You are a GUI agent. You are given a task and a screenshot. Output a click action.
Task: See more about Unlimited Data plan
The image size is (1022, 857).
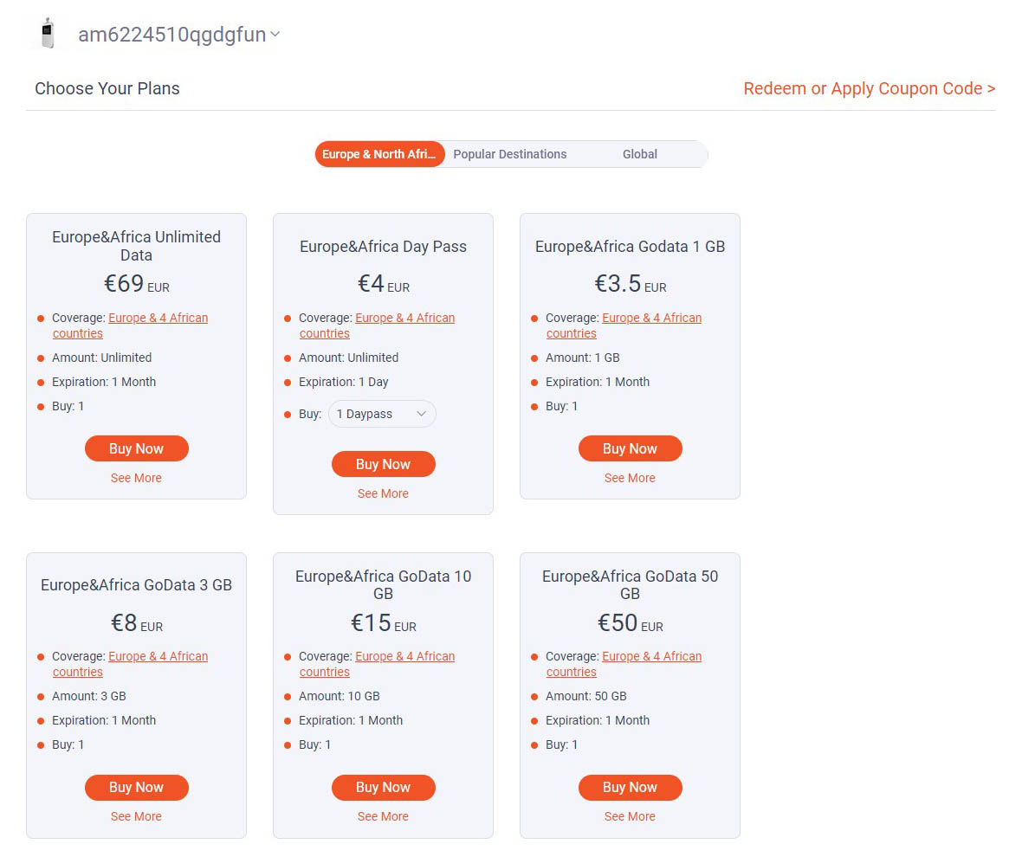coord(136,478)
